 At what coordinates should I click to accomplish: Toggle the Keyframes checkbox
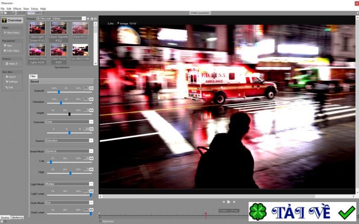100,221
